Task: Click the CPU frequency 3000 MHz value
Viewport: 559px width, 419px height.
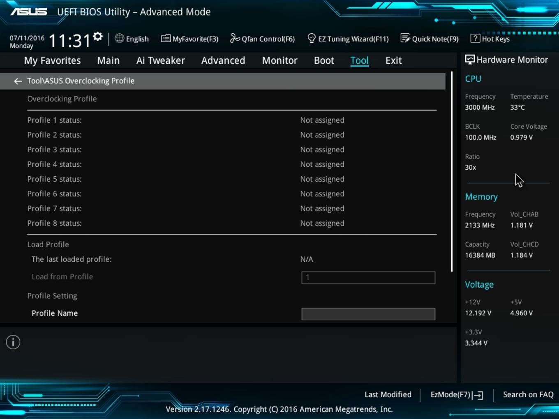Action: pos(480,107)
